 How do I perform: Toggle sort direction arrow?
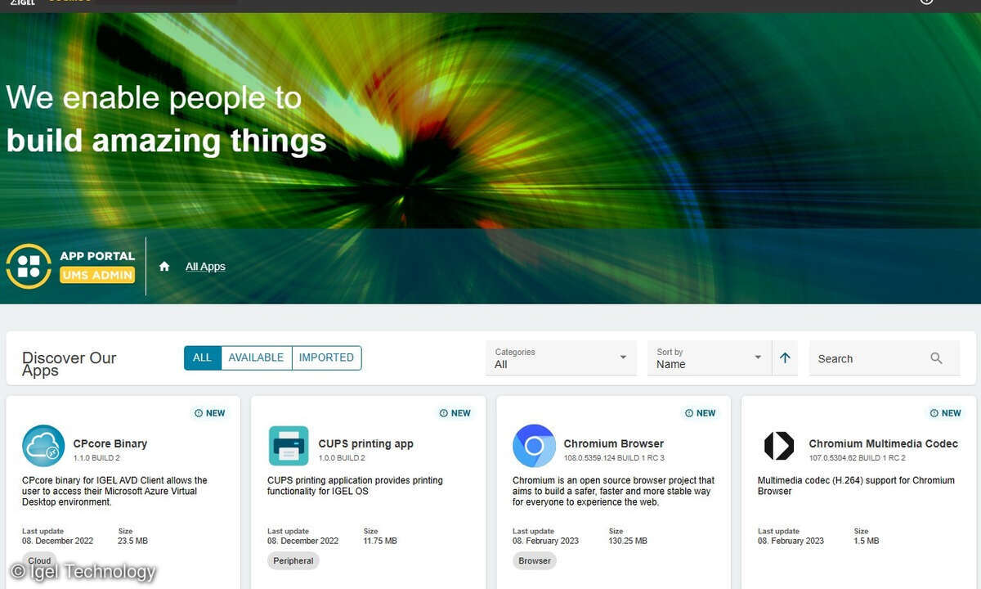[x=785, y=358]
